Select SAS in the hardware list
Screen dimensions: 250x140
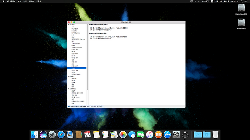(73, 37)
